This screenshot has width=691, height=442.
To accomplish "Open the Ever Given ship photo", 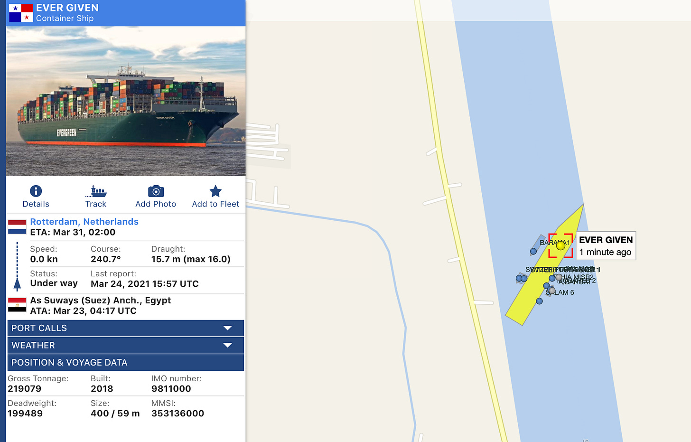I will 126,101.
